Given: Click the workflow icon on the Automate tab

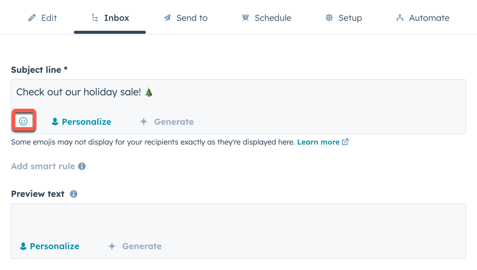Looking at the screenshot, I should pos(399,17).
